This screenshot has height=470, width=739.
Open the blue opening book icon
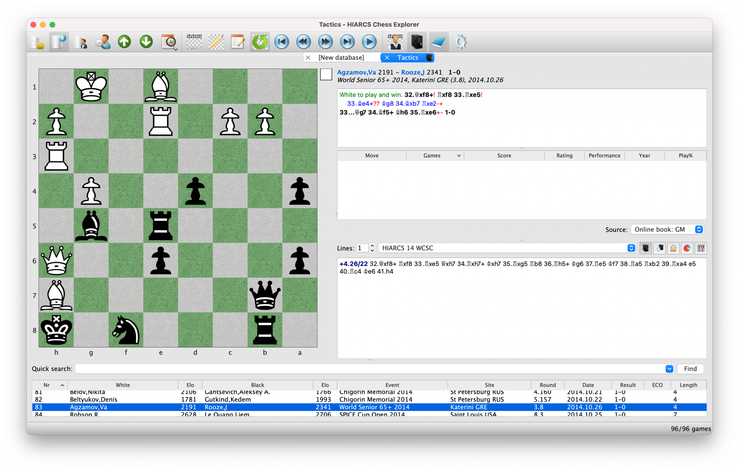tap(439, 42)
